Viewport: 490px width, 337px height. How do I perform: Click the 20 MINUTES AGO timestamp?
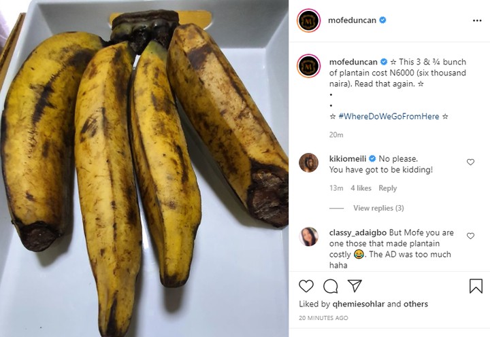click(x=323, y=318)
